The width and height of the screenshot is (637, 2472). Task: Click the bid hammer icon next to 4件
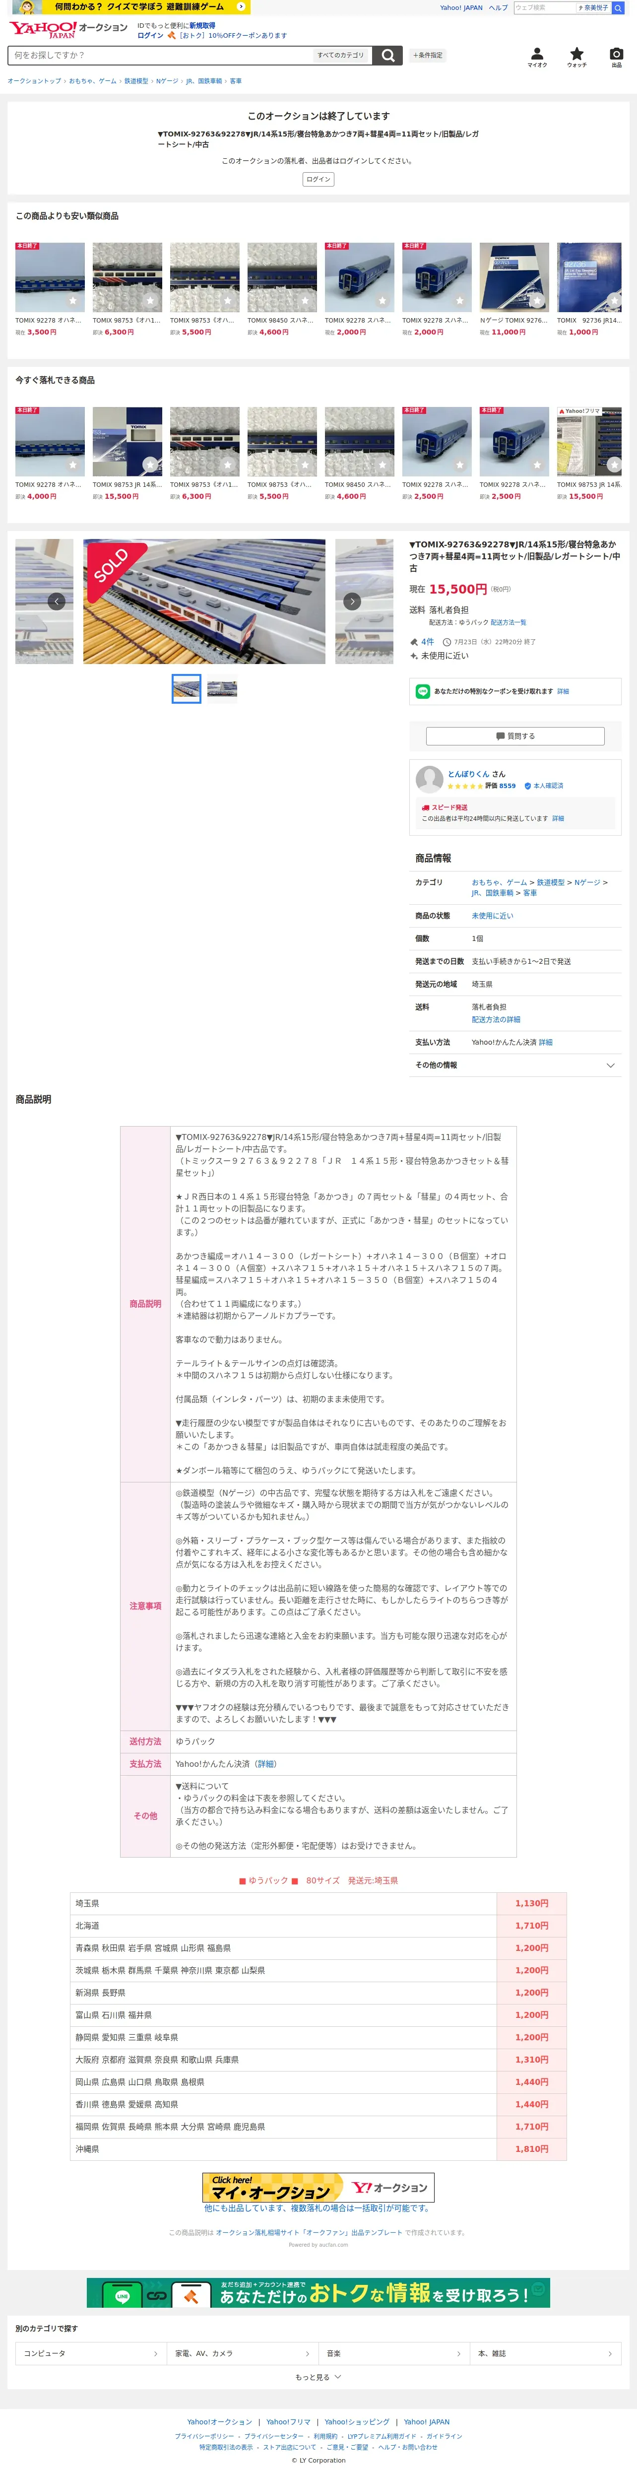[413, 642]
